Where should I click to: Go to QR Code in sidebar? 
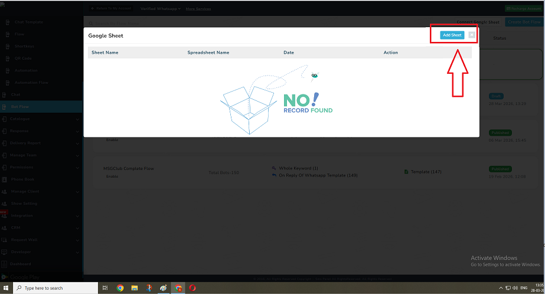[x=22, y=58]
